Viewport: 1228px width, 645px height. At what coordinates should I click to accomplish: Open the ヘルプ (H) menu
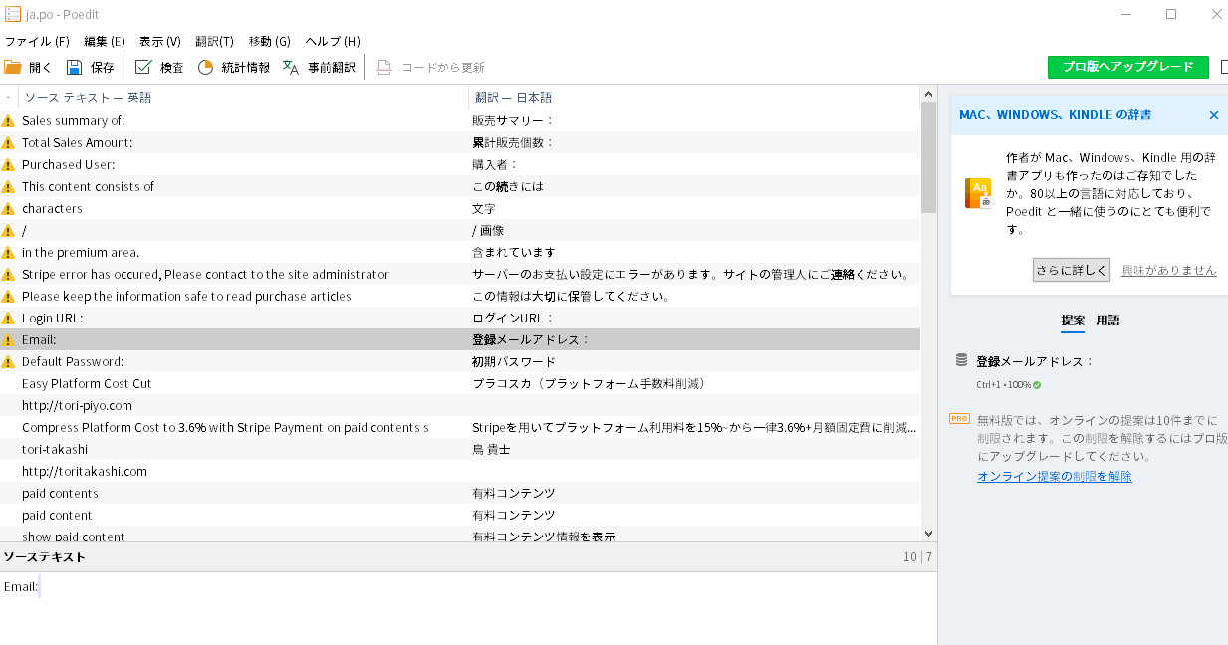tap(332, 41)
